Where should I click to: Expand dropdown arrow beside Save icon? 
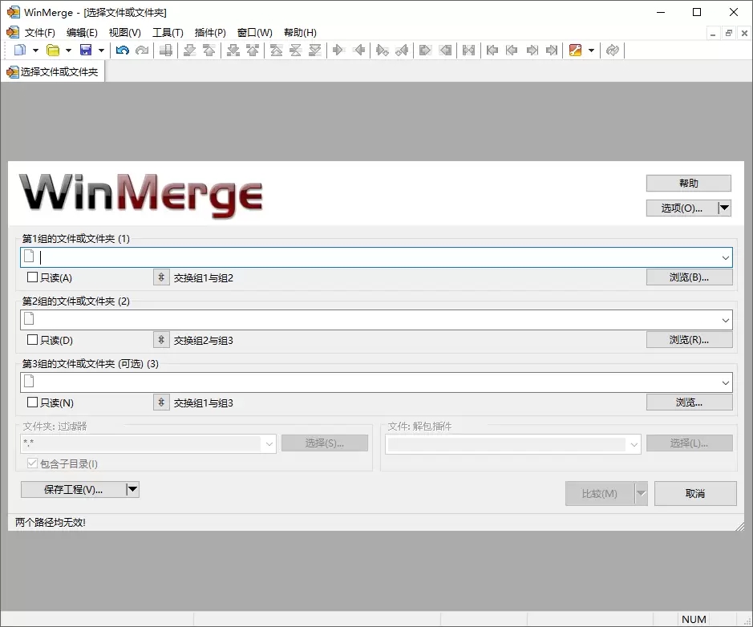[x=101, y=50]
